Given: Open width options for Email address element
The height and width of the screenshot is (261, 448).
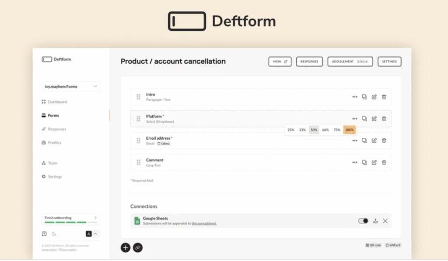Looking at the screenshot, I should 354,141.
